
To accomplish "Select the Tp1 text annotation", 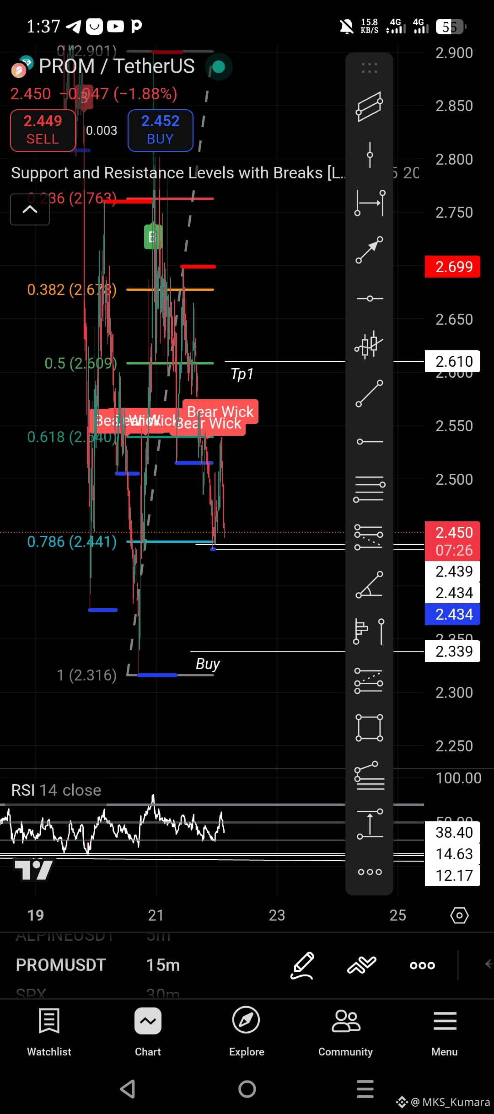I will click(242, 374).
